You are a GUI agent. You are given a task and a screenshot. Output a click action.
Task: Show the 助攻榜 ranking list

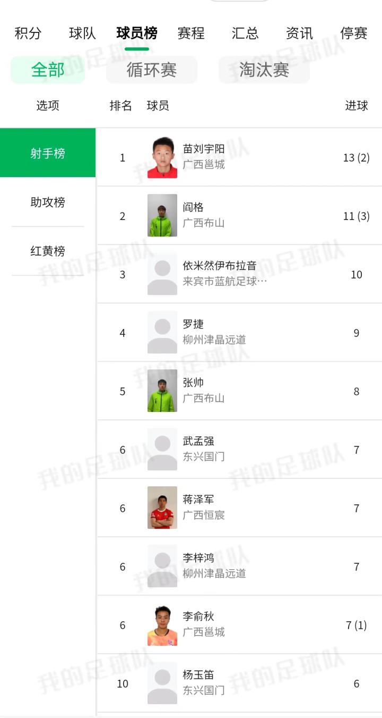48,202
